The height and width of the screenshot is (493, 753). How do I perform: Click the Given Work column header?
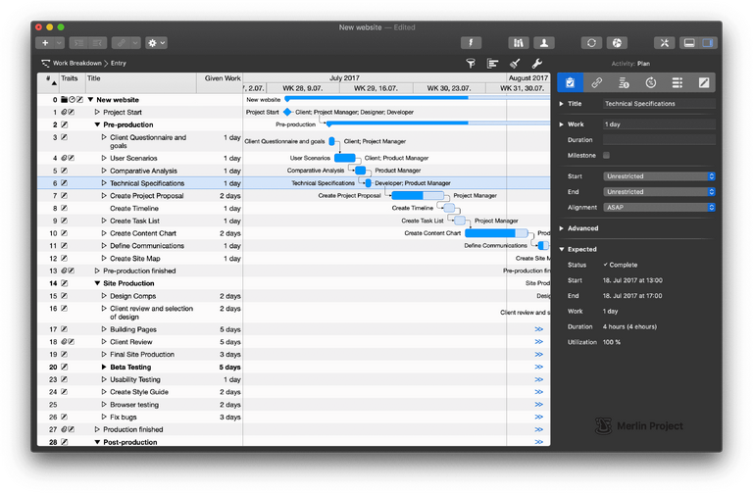point(222,77)
